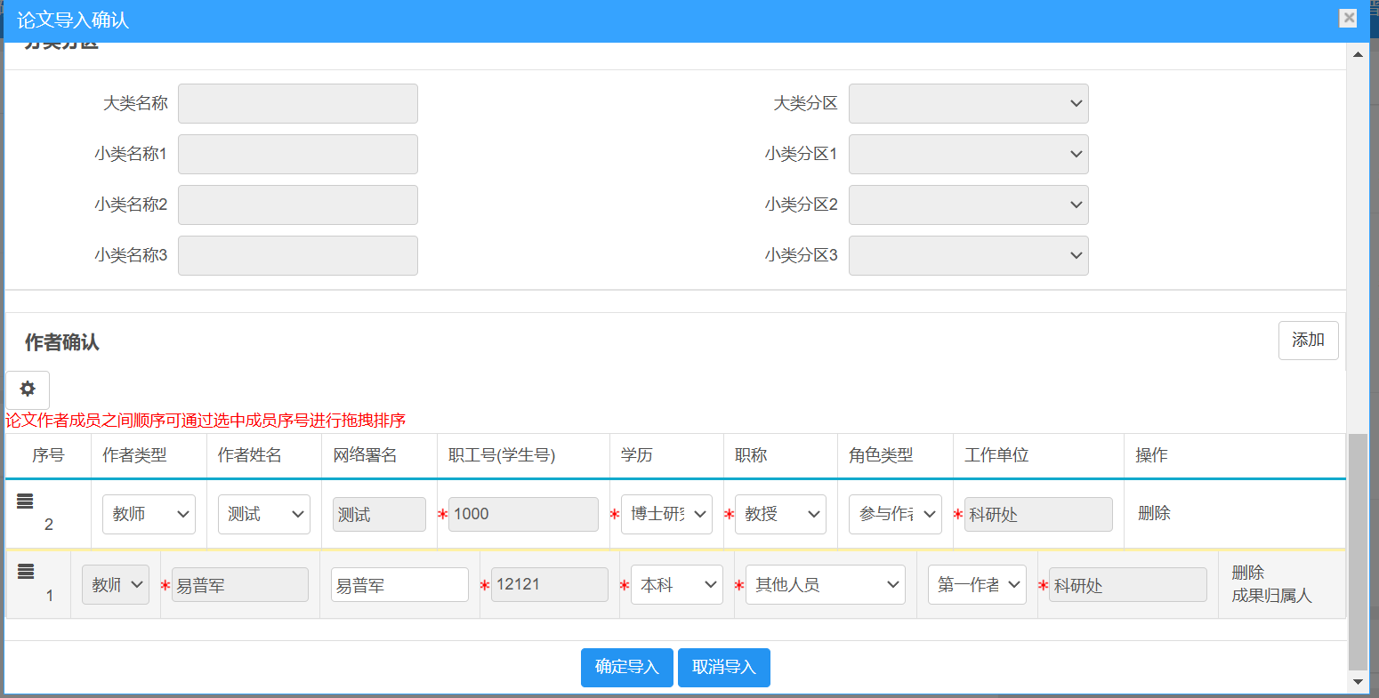Viewport: 1379px width, 698px height.
Task: Click the 网络署名 field containing 易普军
Action: 399,585
